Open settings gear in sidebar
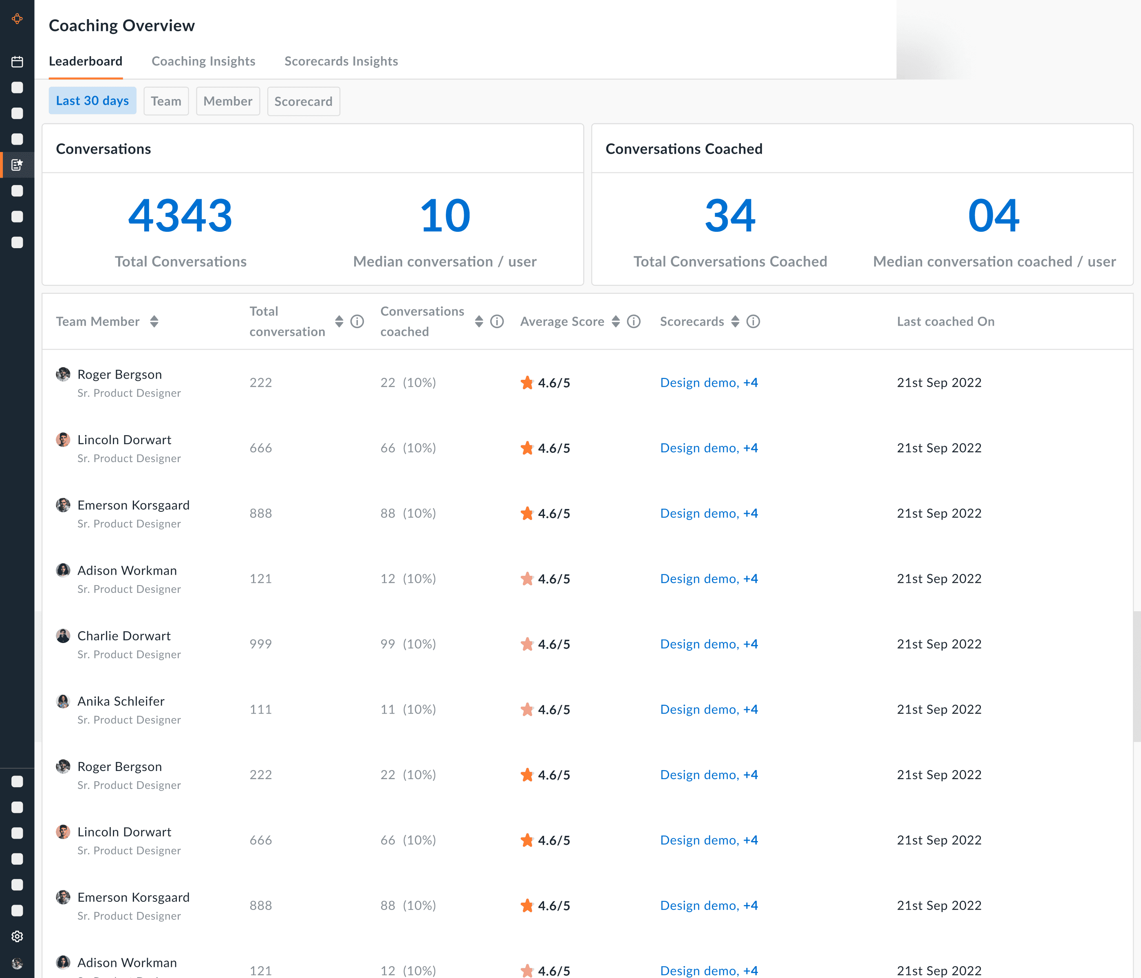1141x978 pixels. coord(17,936)
